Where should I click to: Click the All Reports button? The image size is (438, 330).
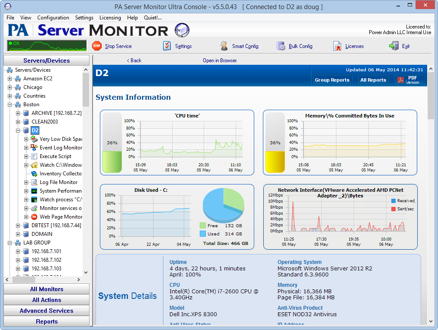tap(373, 80)
